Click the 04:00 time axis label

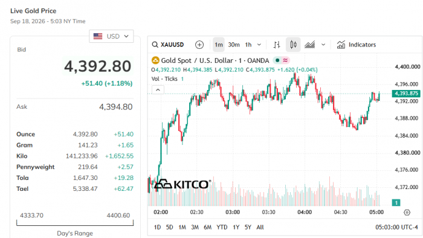tap(305, 212)
